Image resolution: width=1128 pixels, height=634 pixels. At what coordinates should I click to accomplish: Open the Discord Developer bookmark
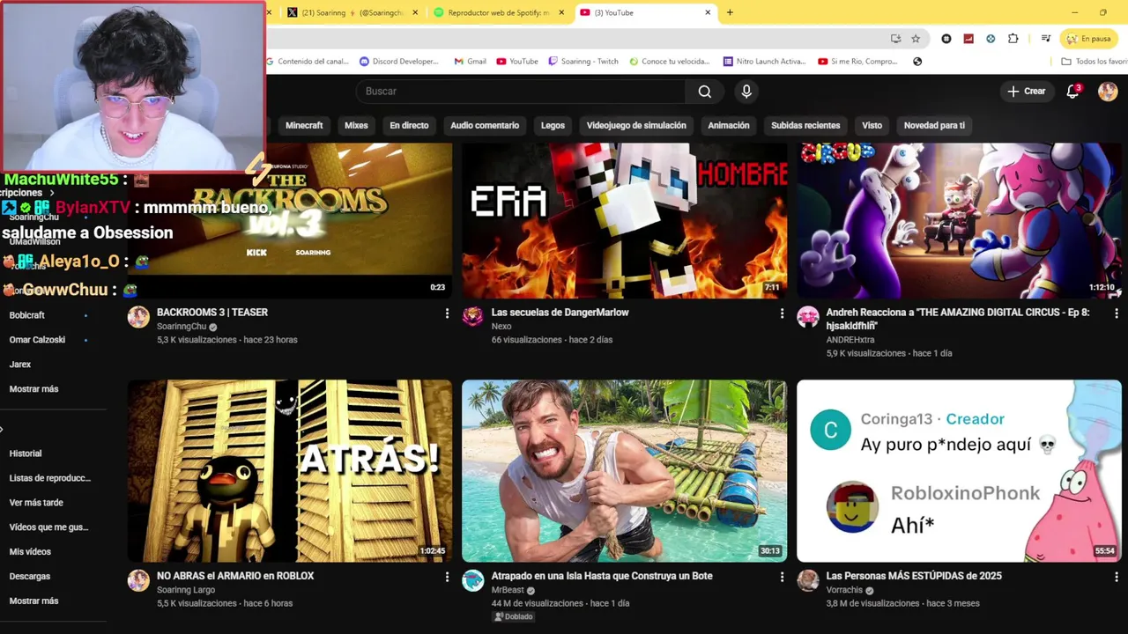(399, 62)
